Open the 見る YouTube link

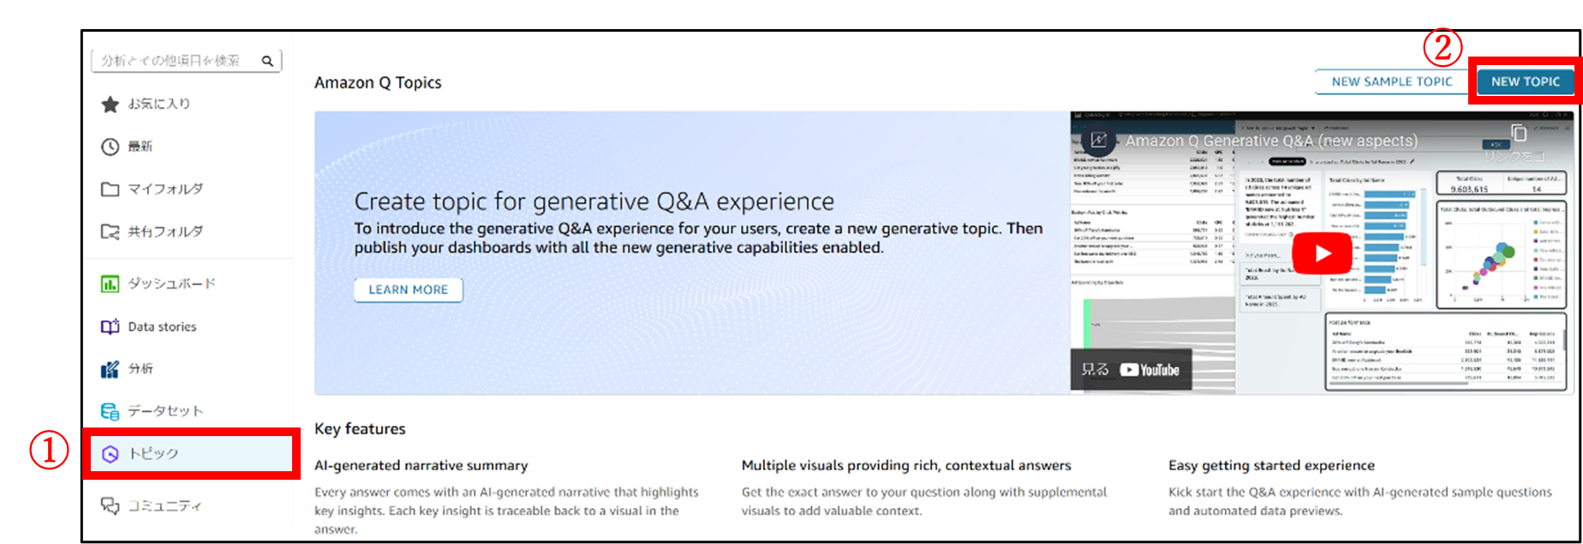coord(1131,369)
